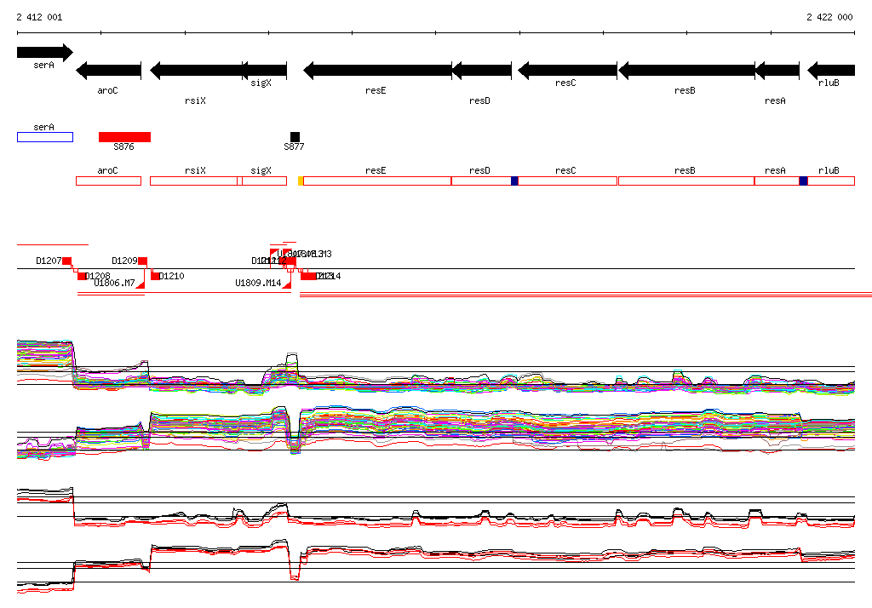
Task: Click the red-outlined resE annotation box
Action: [x=377, y=181]
